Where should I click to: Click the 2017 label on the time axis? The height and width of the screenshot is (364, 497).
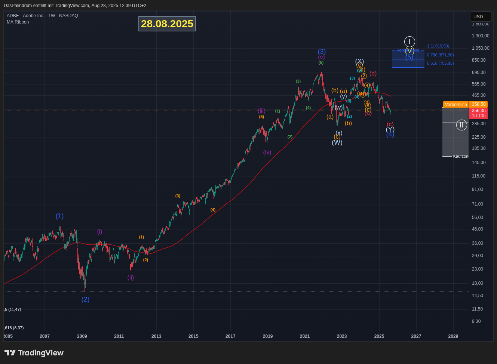coord(230,336)
